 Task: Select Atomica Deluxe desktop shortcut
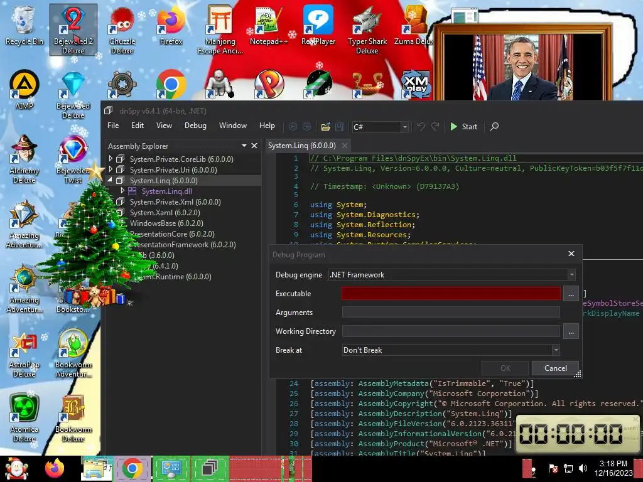[24, 418]
